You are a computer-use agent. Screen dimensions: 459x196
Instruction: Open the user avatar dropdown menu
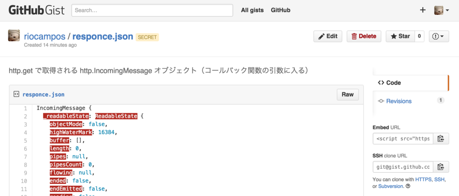pyautogui.click(x=442, y=10)
